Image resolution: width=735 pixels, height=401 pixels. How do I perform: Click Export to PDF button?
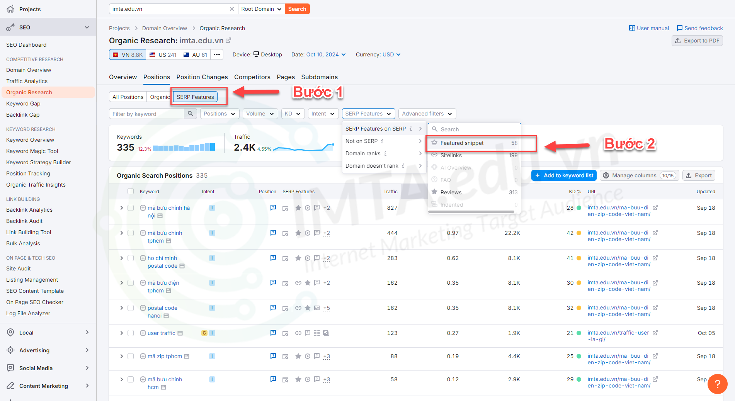[x=697, y=41]
